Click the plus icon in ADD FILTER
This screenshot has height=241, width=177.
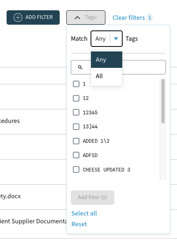pos(18,17)
